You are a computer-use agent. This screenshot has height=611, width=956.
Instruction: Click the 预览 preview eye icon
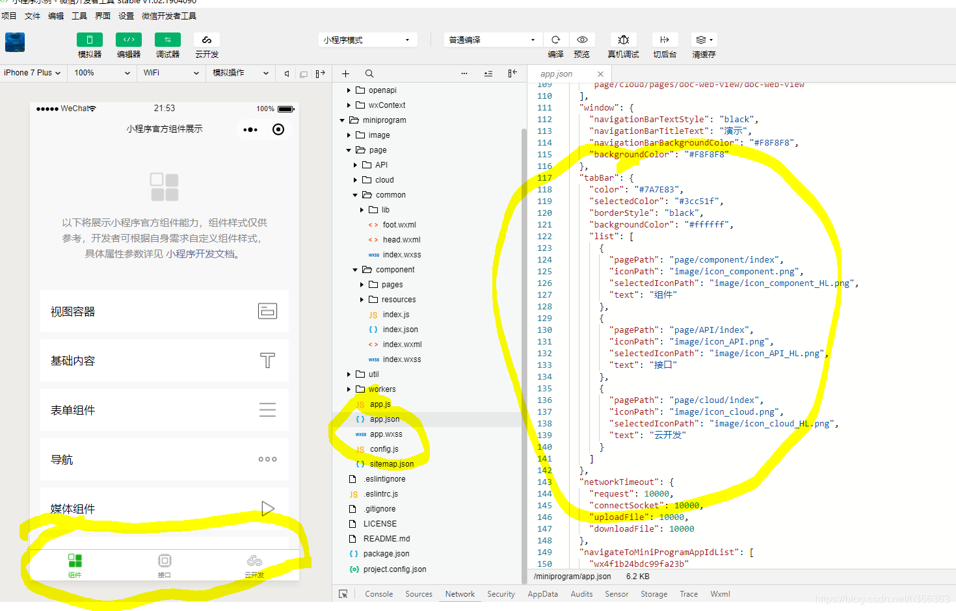click(582, 40)
